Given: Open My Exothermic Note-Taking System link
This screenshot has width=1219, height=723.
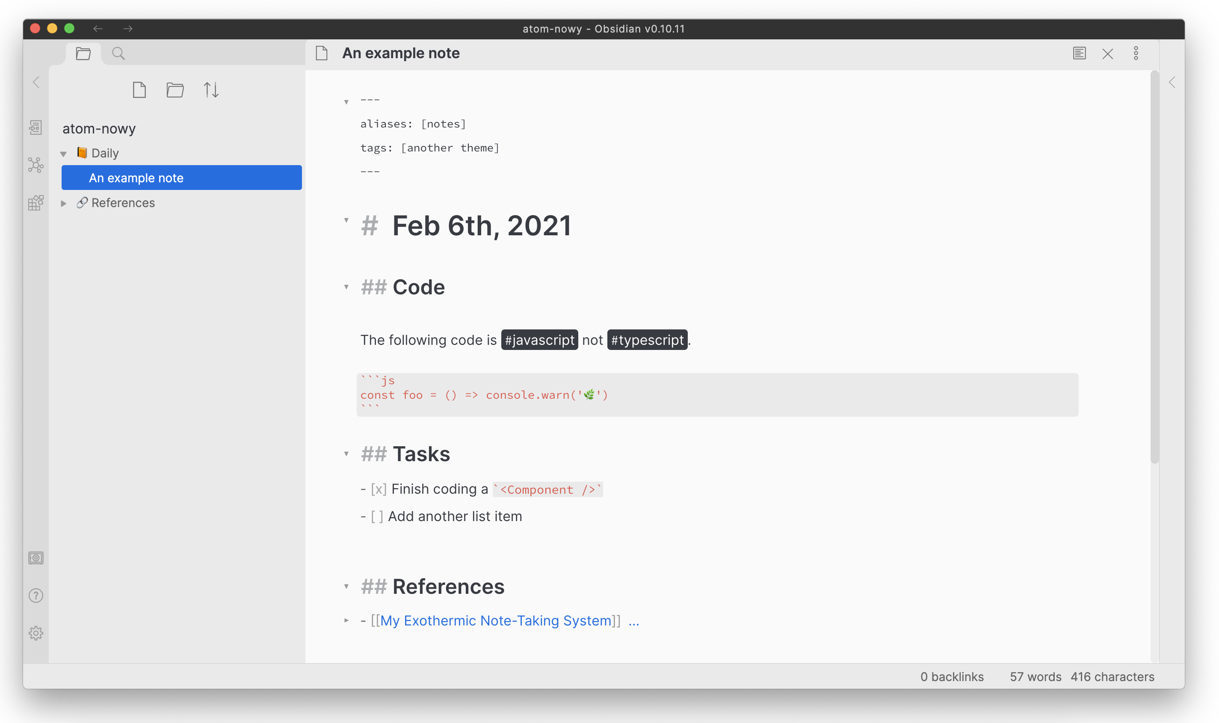Looking at the screenshot, I should [495, 620].
